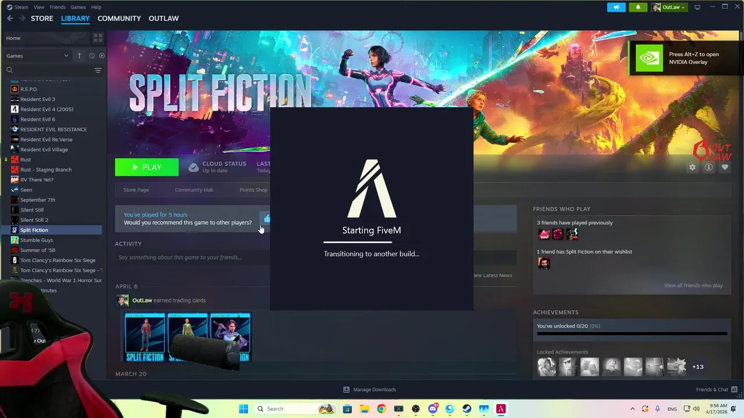Show game info icon
The height and width of the screenshot is (418, 744).
point(709,167)
